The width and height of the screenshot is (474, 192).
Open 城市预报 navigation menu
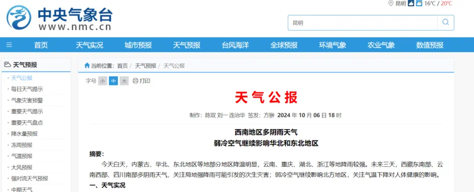[x=138, y=45]
